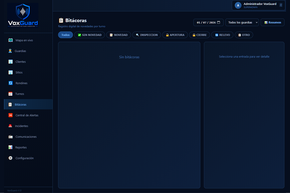
Task: Click Registro digital de novedades subtitle
Action: click(81, 26)
